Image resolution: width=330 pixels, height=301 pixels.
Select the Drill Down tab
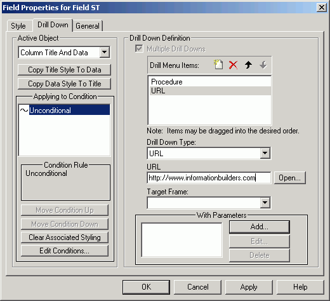tap(53, 25)
